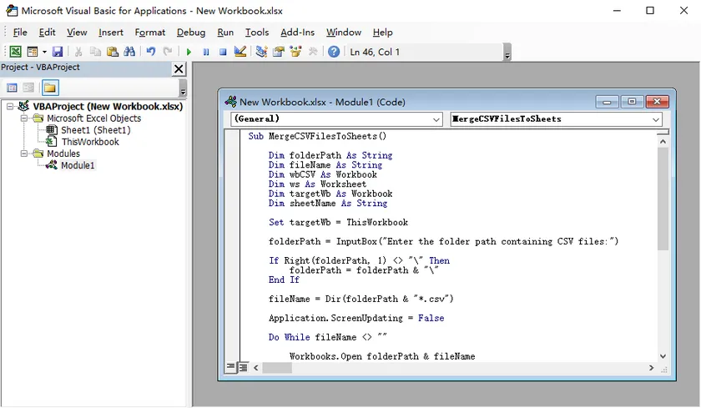
Task: Click the Break pause icon
Action: point(205,52)
